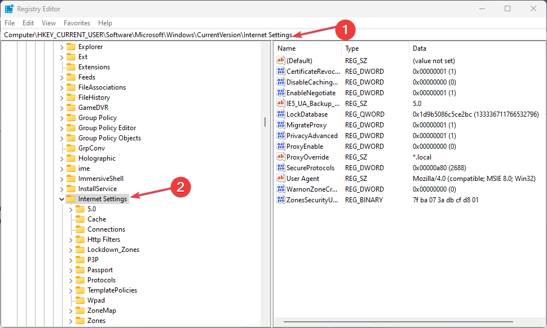Select the Ext key
Image resolution: width=547 pixels, height=328 pixels.
[x=83, y=57]
